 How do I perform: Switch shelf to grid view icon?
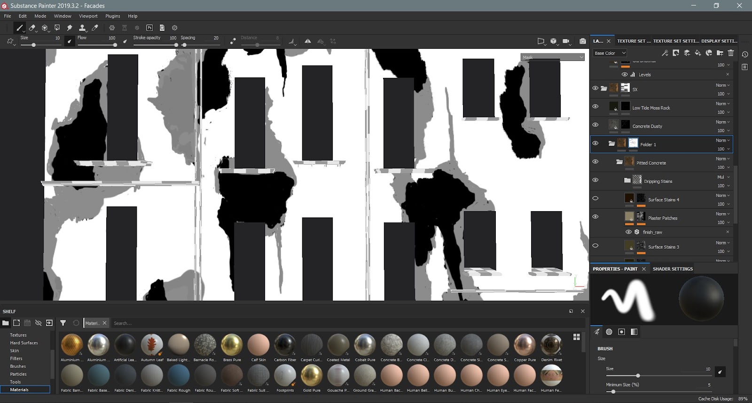click(577, 337)
